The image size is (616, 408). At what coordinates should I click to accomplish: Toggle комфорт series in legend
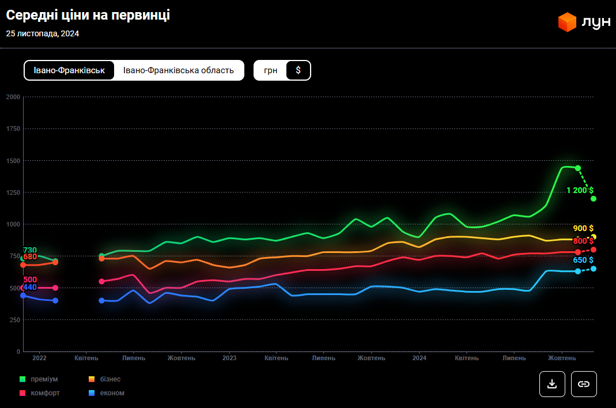tap(45, 393)
